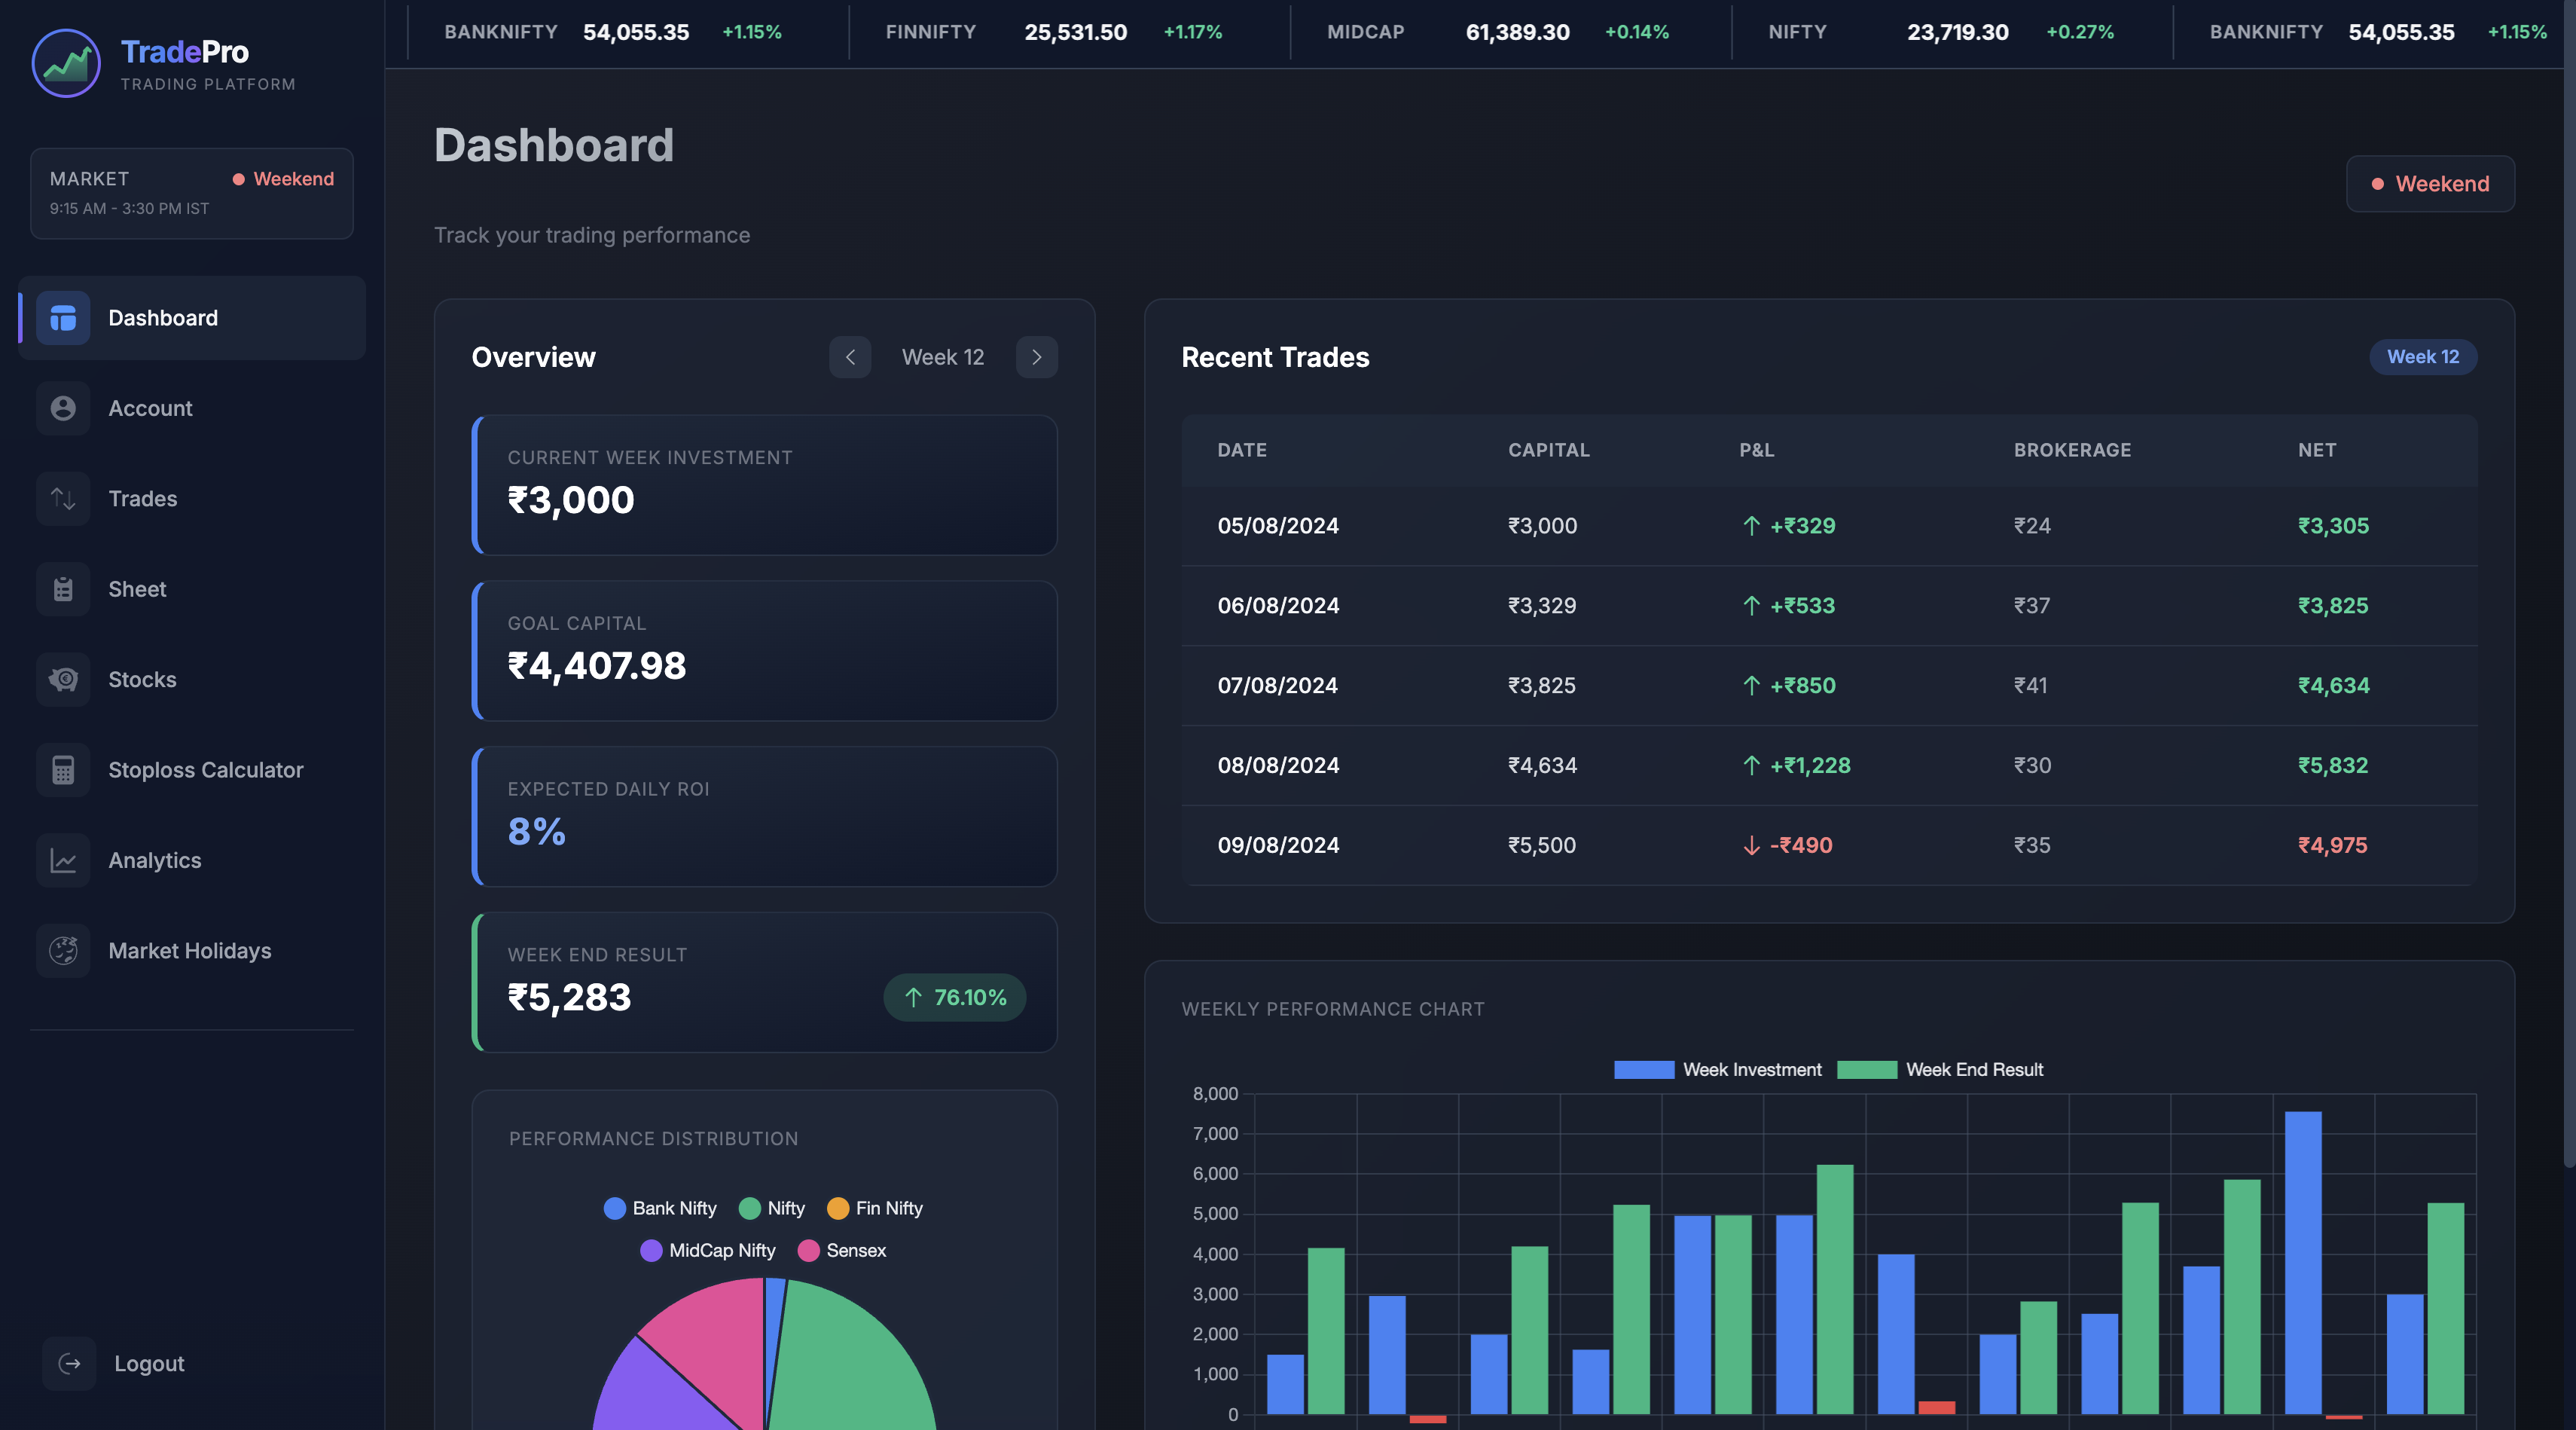Click the Market Holidays globe icon
The height and width of the screenshot is (1430, 2576).
pyautogui.click(x=63, y=951)
